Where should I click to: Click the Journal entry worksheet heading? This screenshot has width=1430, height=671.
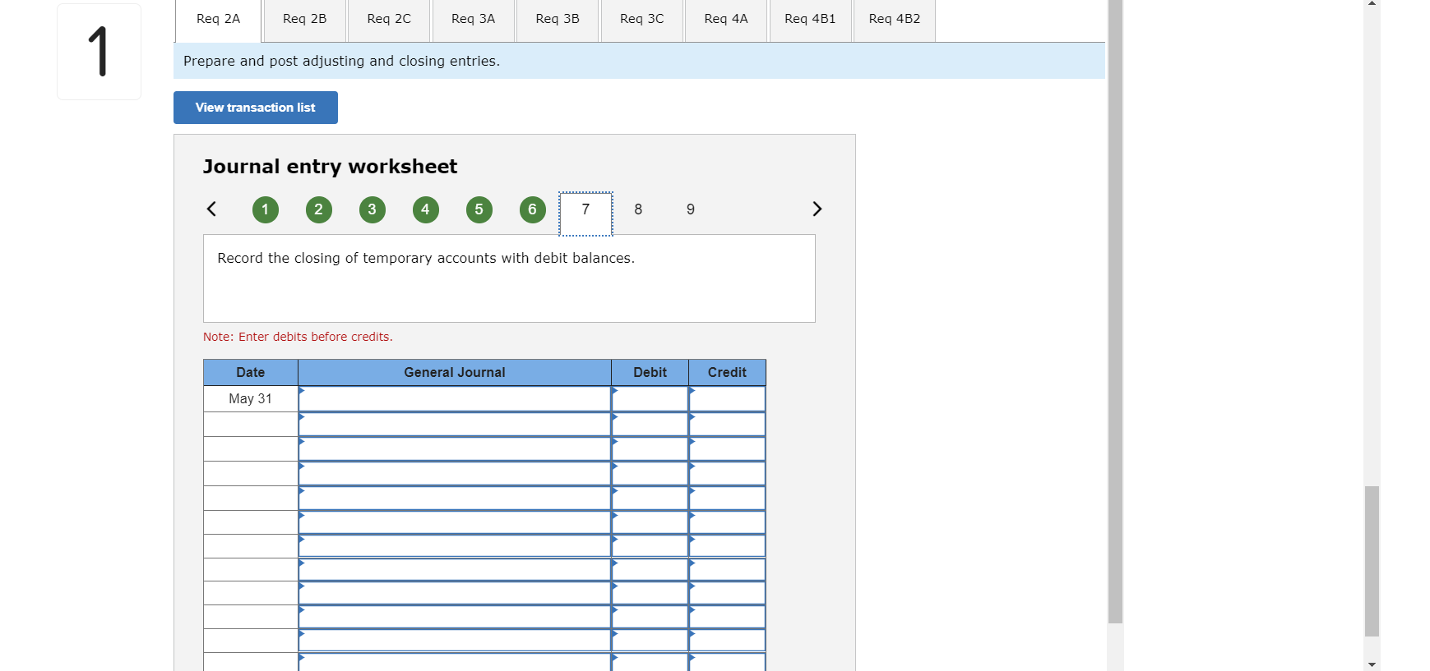(x=330, y=166)
